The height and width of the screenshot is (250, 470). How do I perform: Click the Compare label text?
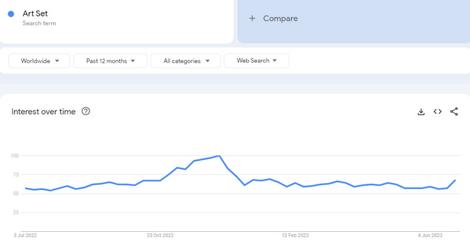(280, 19)
